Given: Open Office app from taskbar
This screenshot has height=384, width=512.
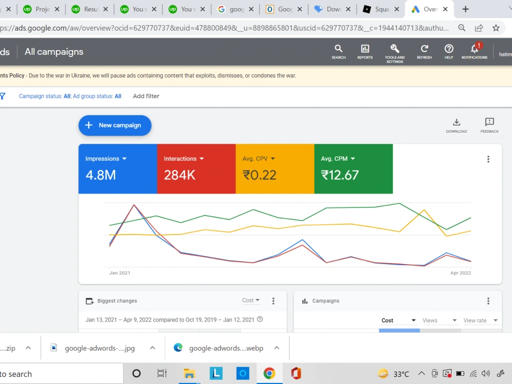Looking at the screenshot, I should tap(296, 373).
